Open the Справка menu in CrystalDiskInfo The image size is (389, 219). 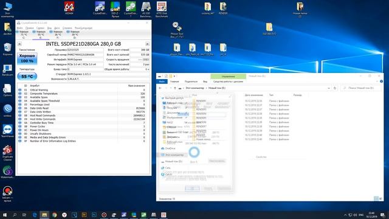click(x=67, y=28)
